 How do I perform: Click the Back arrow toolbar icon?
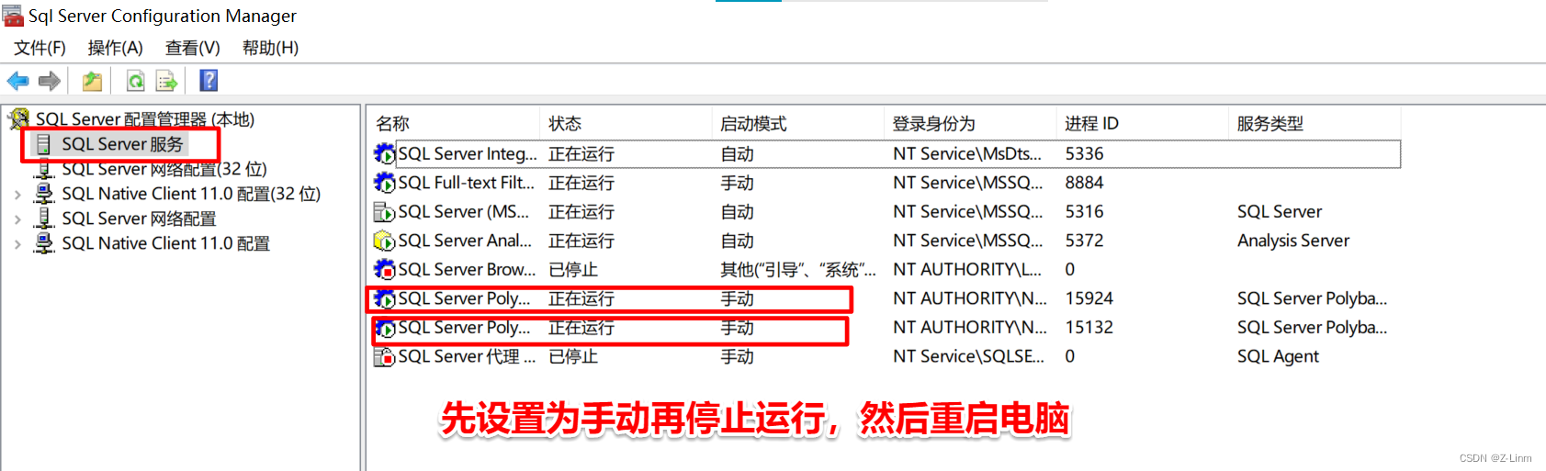coord(17,81)
